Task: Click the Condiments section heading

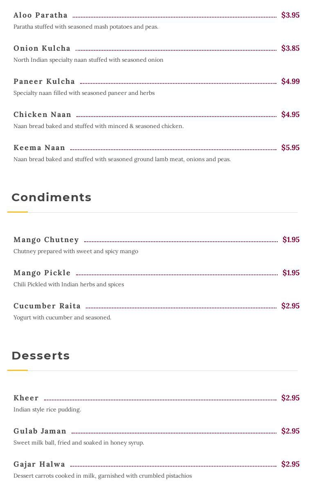Action: coord(52,198)
